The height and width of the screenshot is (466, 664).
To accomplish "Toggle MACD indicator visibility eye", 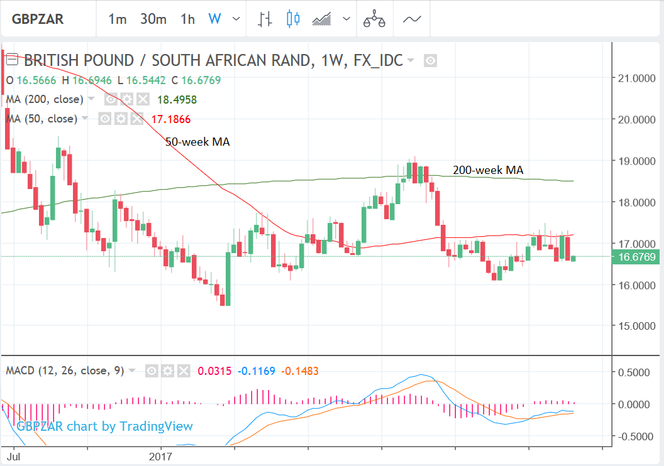I will 152,371.
